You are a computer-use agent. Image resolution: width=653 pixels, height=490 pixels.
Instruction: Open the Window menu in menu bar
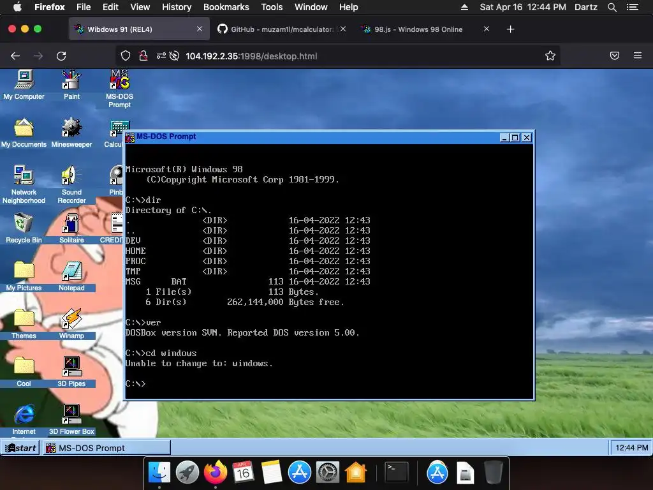click(311, 7)
